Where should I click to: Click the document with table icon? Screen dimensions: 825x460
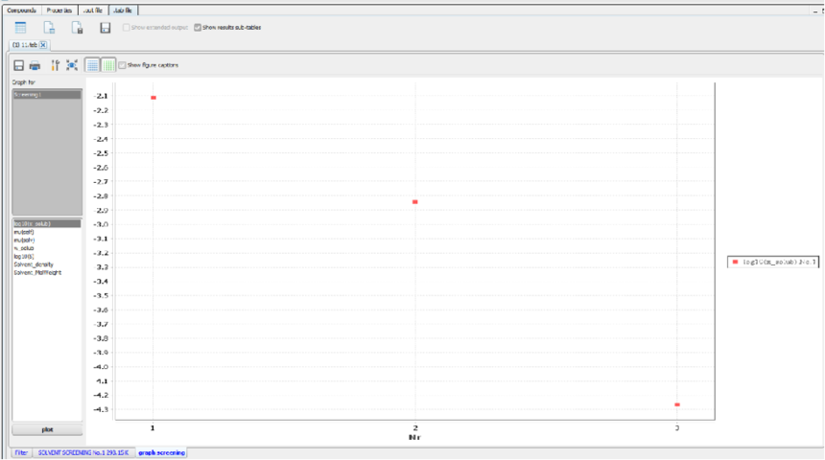pyautogui.click(x=49, y=28)
